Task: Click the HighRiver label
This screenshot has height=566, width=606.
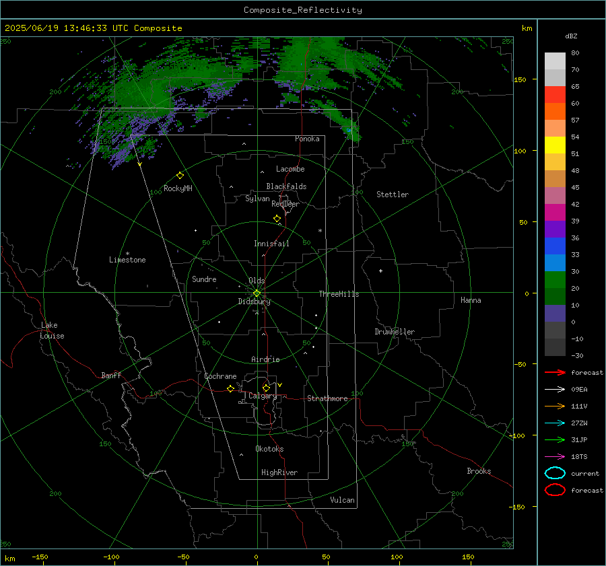Action: (x=279, y=472)
